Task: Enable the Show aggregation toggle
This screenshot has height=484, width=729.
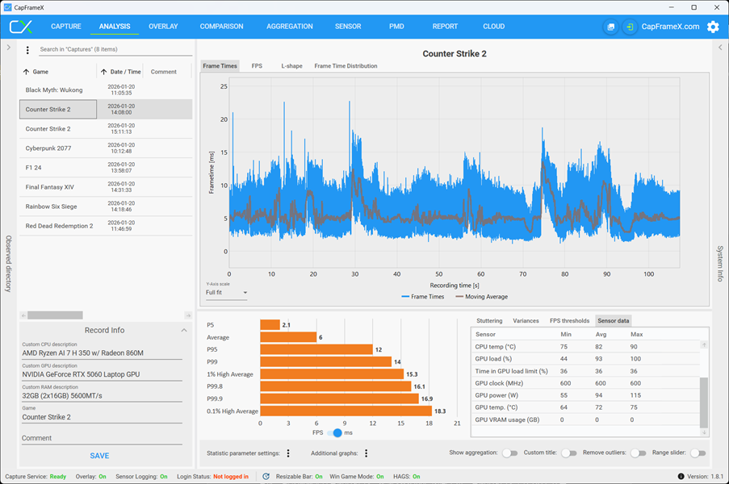Action: tap(510, 453)
